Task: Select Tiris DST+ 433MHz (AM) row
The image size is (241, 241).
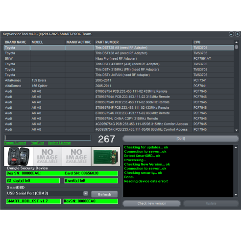Action: 119,64
